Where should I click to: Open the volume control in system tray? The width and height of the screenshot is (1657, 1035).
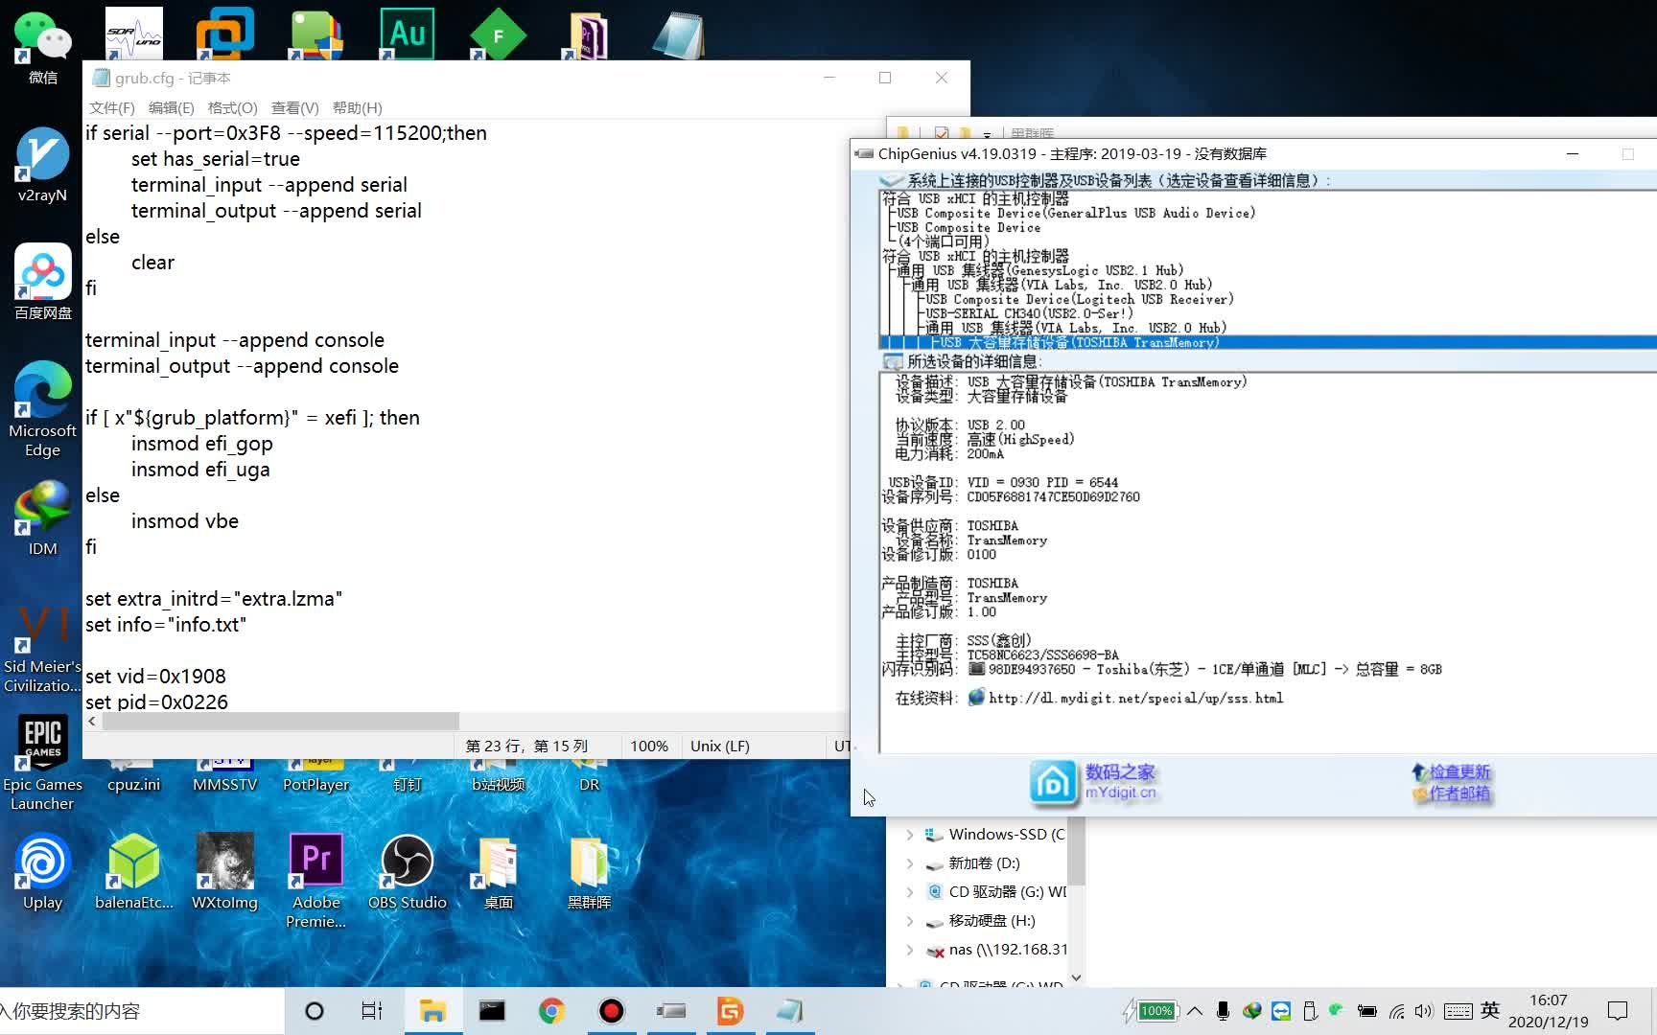[x=1423, y=1011]
